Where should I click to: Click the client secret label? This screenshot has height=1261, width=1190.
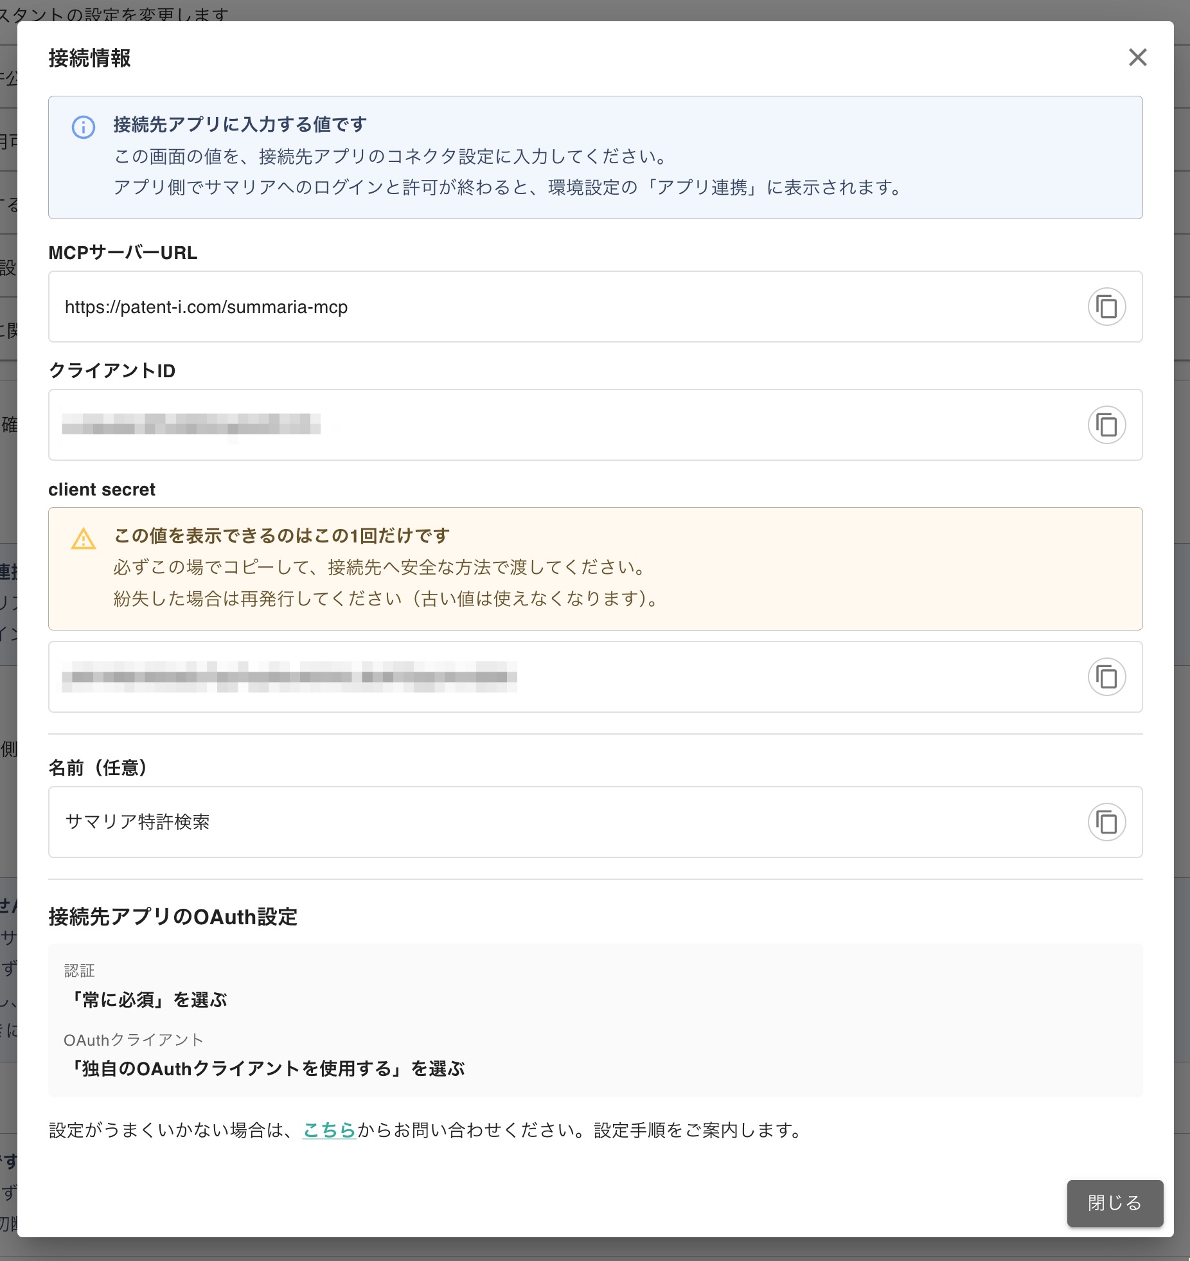(102, 490)
